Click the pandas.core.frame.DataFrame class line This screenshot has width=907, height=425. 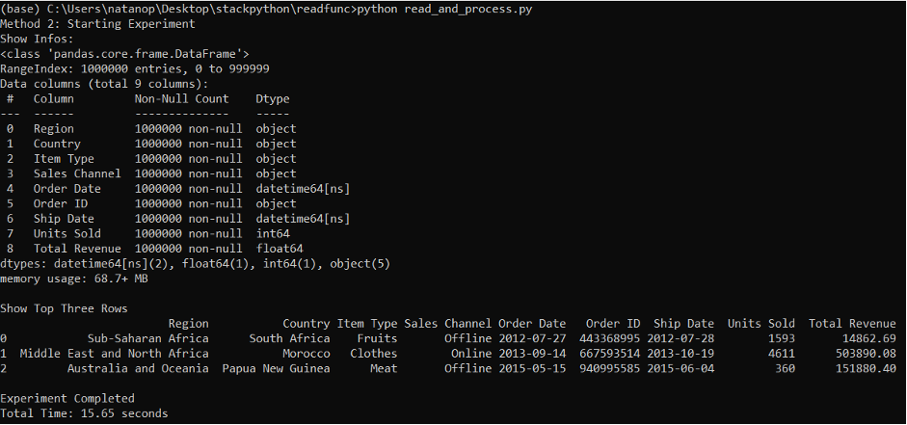click(124, 54)
